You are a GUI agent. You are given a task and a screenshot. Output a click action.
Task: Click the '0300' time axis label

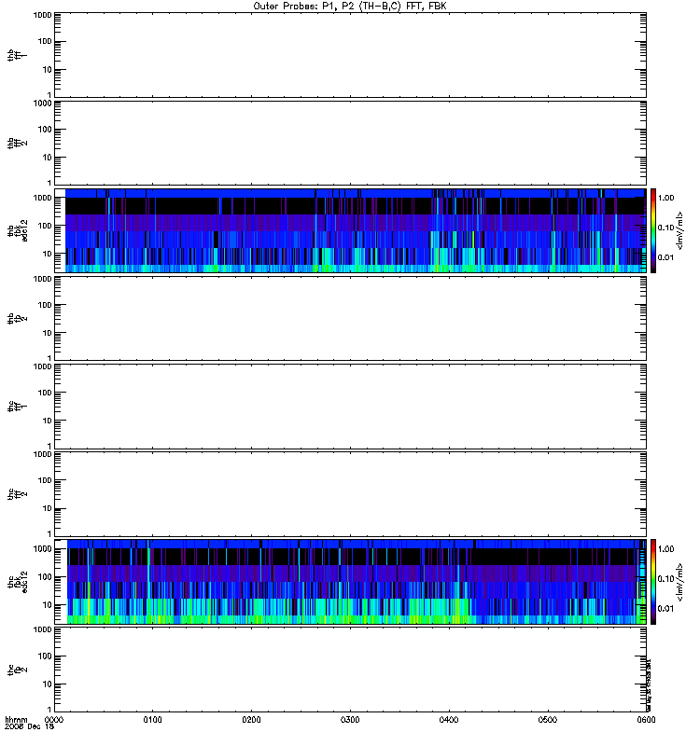pos(350,720)
